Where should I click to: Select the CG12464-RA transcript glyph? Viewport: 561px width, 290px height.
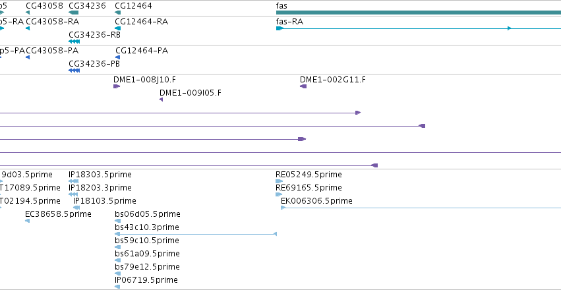118,28
